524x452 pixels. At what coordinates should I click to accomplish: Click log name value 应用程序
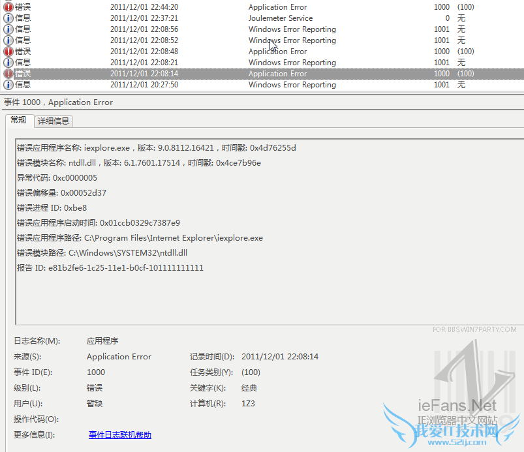coord(102,340)
